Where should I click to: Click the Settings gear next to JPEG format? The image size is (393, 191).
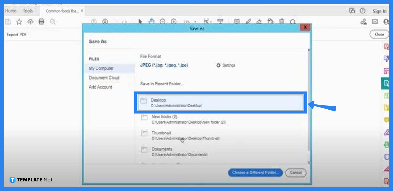click(x=218, y=65)
